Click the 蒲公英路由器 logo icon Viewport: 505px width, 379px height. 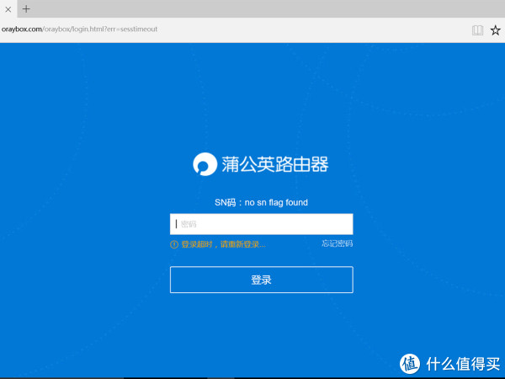point(205,164)
